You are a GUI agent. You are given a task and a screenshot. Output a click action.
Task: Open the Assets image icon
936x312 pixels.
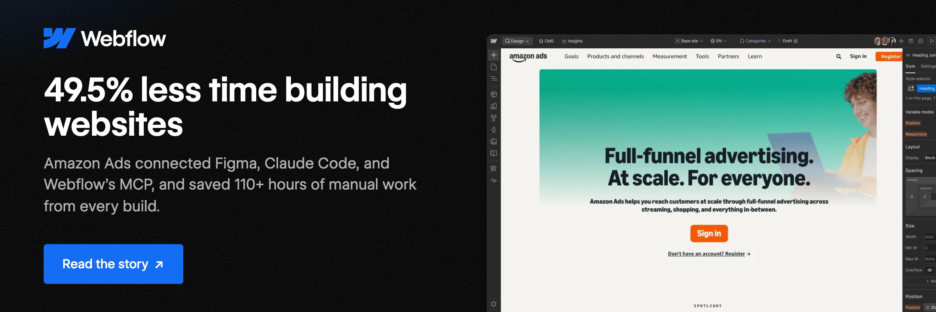pyautogui.click(x=494, y=142)
